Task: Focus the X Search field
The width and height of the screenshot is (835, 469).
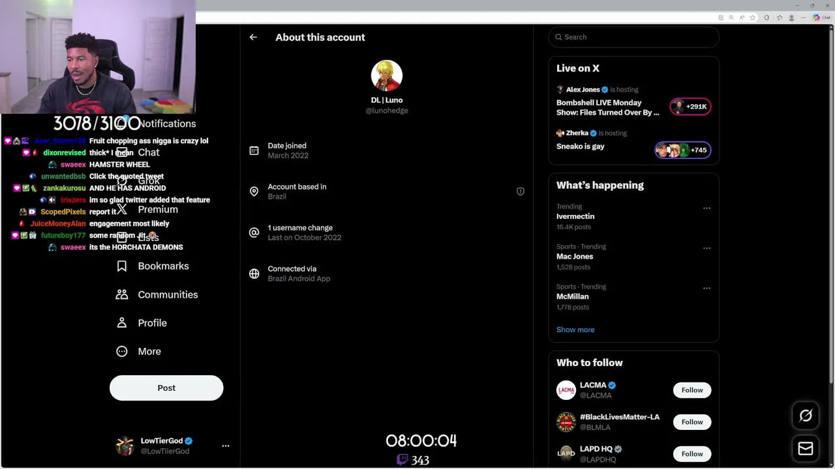Action: coord(633,37)
